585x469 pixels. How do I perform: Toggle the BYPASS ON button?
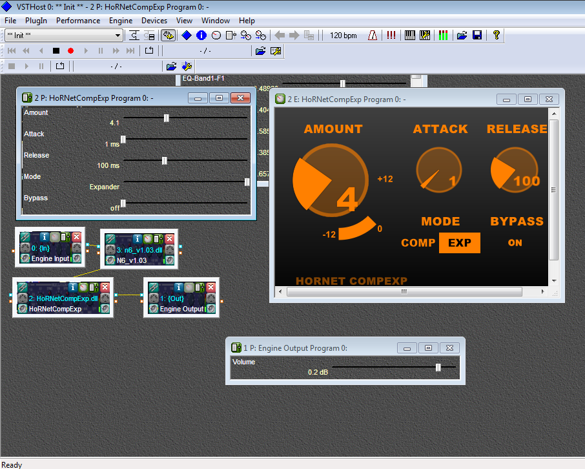click(515, 243)
